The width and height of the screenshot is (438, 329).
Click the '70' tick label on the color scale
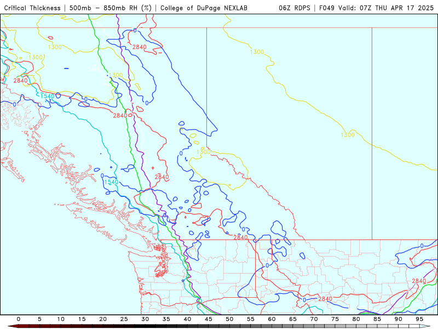(314, 319)
